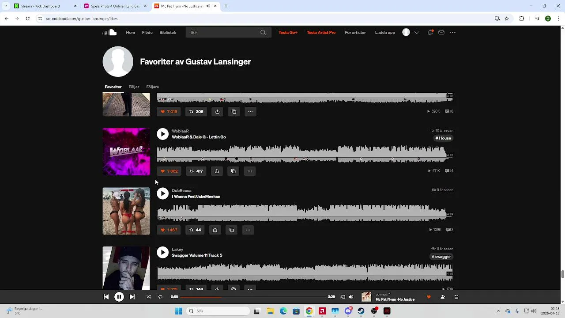This screenshot has width=565, height=318.
Task: Open the notifications bell
Action: [x=430, y=32]
